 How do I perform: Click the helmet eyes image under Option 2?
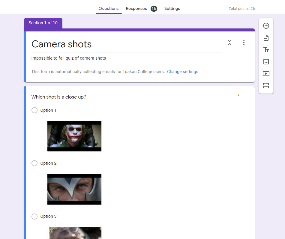[74, 189]
